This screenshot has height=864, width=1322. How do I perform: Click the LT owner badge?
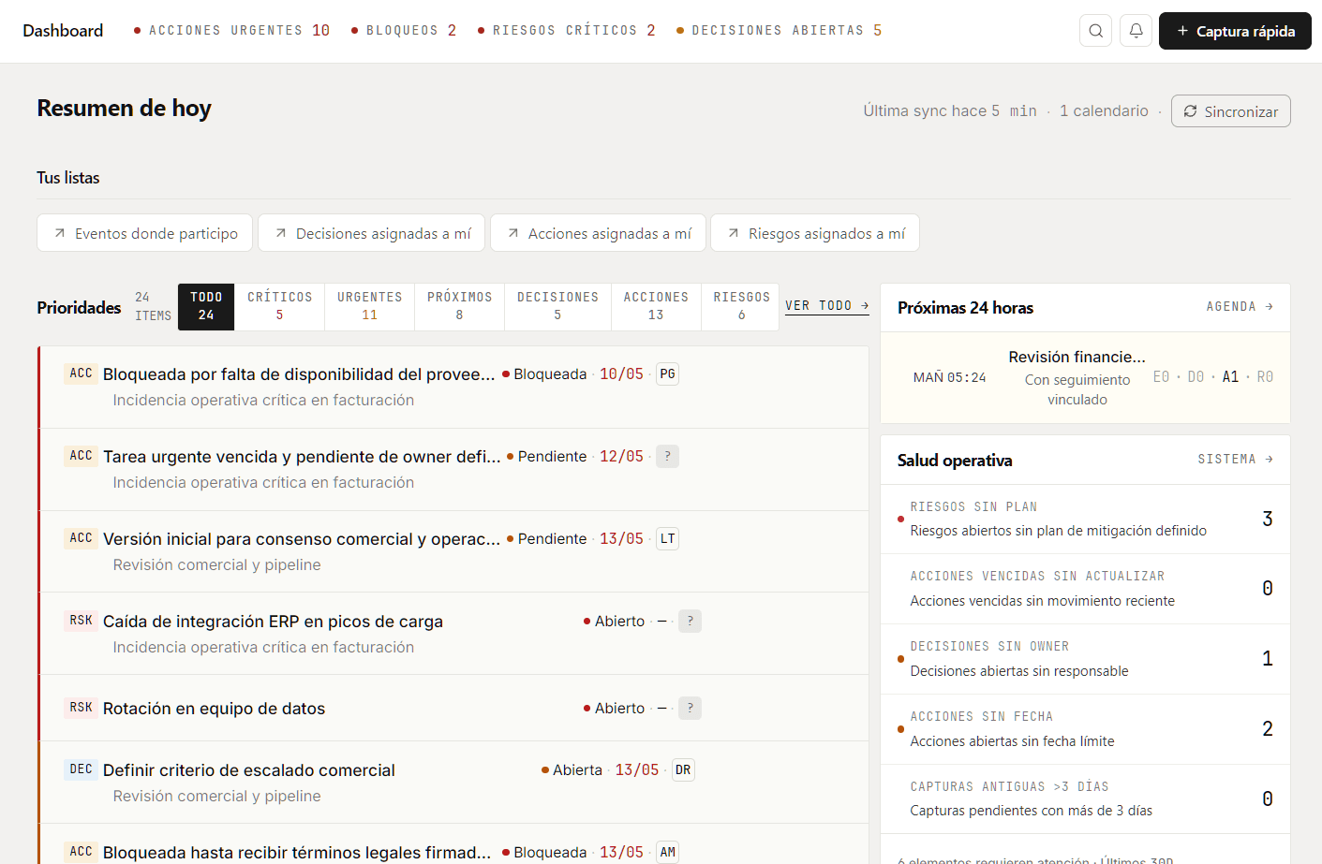[x=667, y=539]
